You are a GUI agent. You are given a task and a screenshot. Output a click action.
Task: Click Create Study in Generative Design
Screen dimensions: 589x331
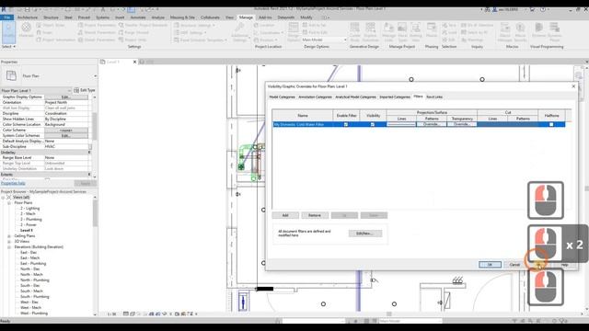coord(354,32)
